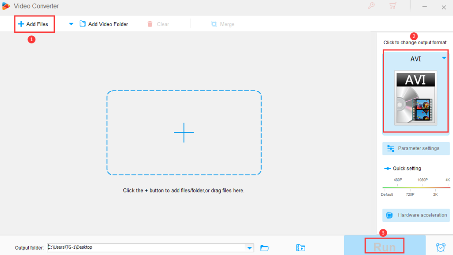Expand the output folder path dropdown

pyautogui.click(x=250, y=248)
